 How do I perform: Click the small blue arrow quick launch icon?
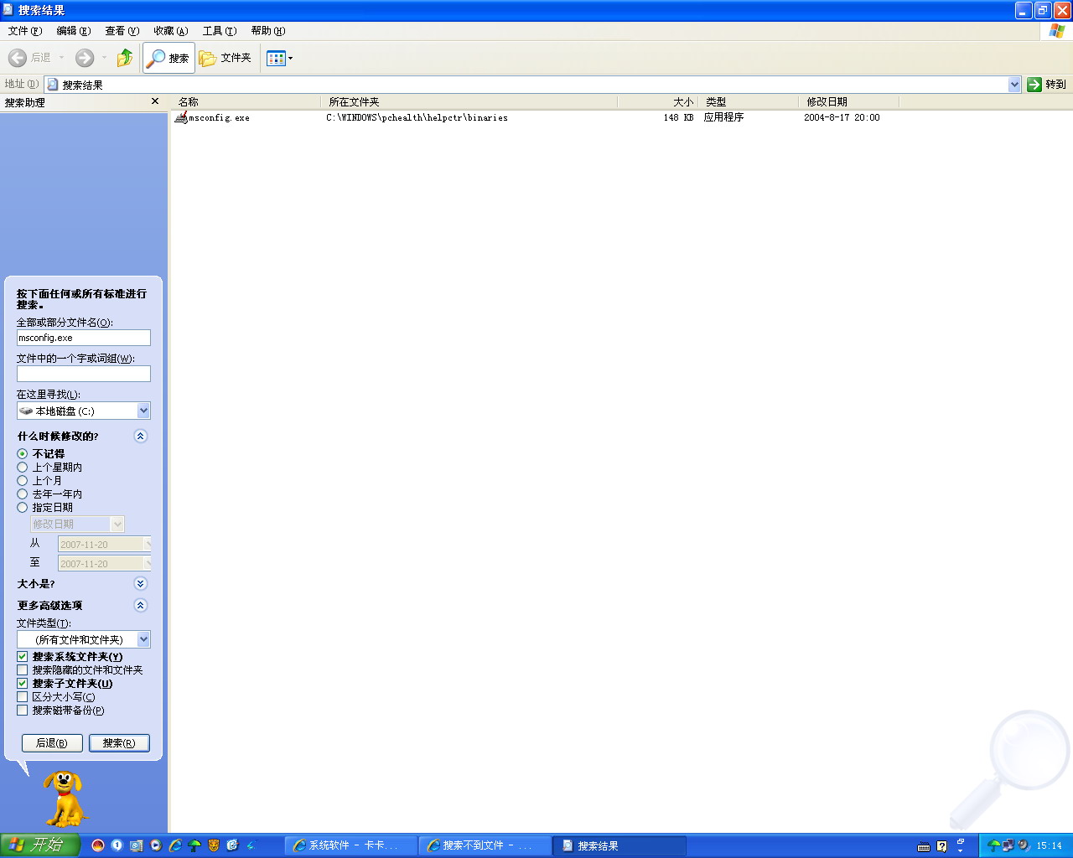(x=251, y=846)
